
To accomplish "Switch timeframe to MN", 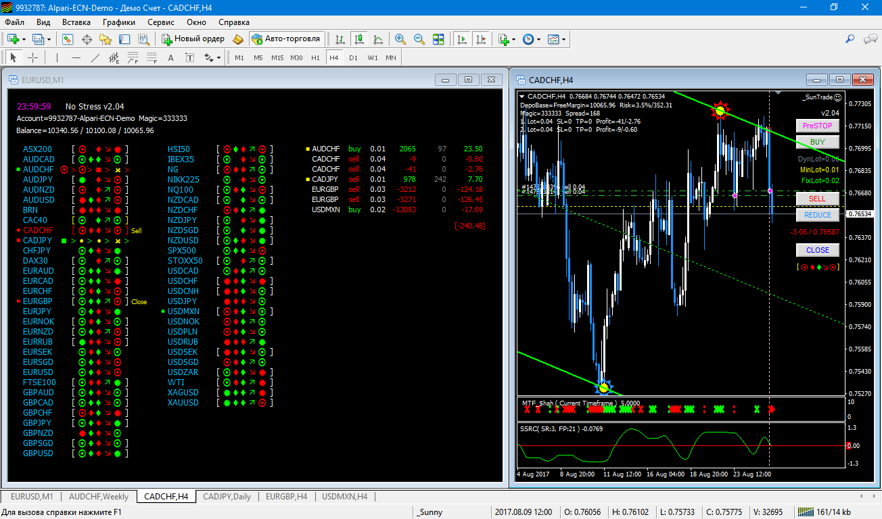I will click(391, 57).
